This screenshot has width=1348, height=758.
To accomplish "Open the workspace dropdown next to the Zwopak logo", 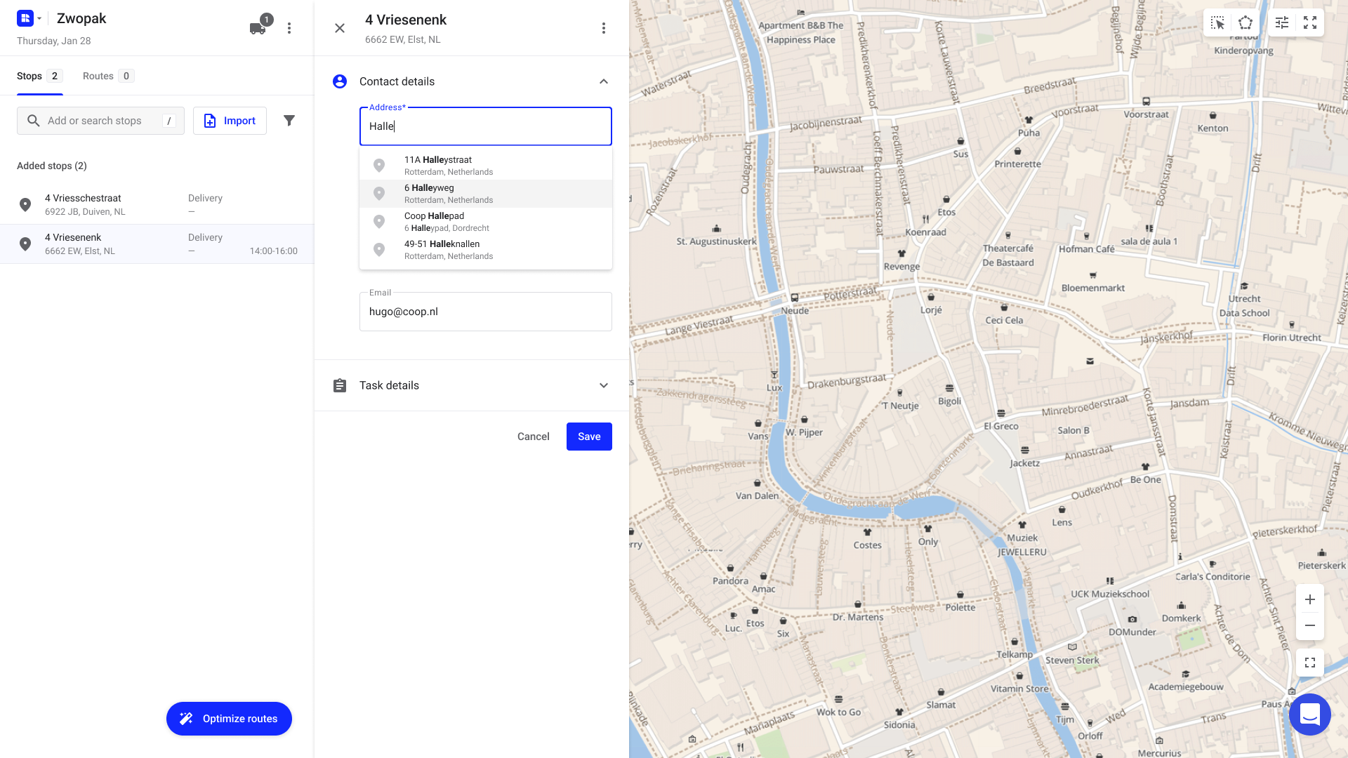I will click(39, 18).
